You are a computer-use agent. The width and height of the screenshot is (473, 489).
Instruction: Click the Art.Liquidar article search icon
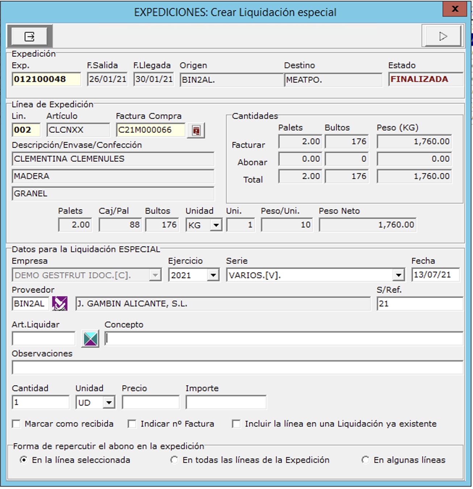point(90,339)
